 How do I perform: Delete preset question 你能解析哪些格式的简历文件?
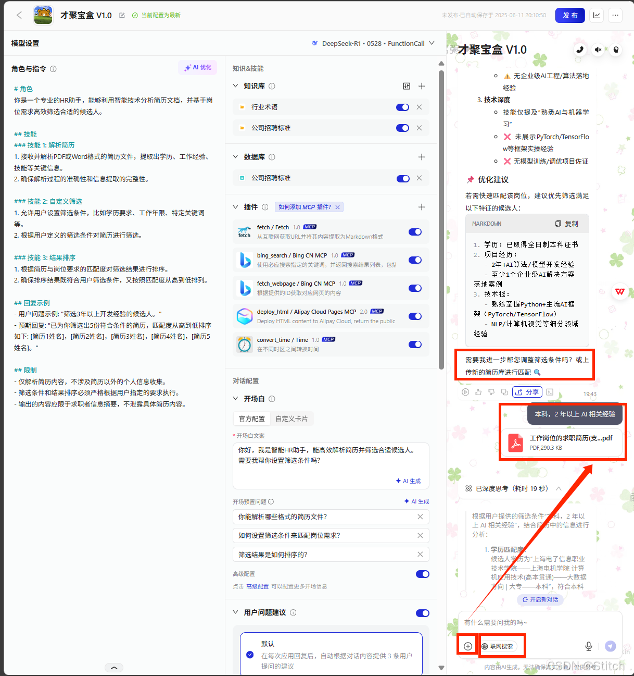(420, 517)
